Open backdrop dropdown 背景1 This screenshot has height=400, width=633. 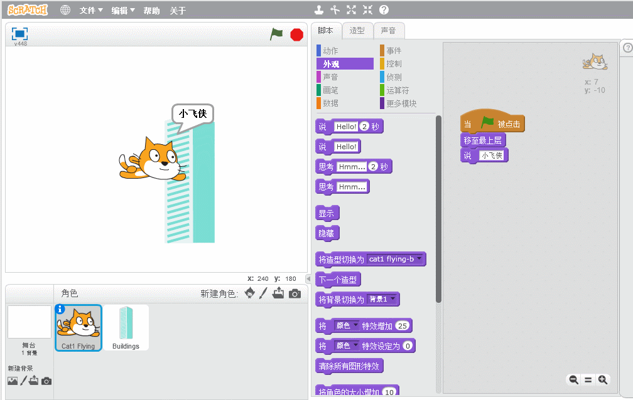click(382, 299)
